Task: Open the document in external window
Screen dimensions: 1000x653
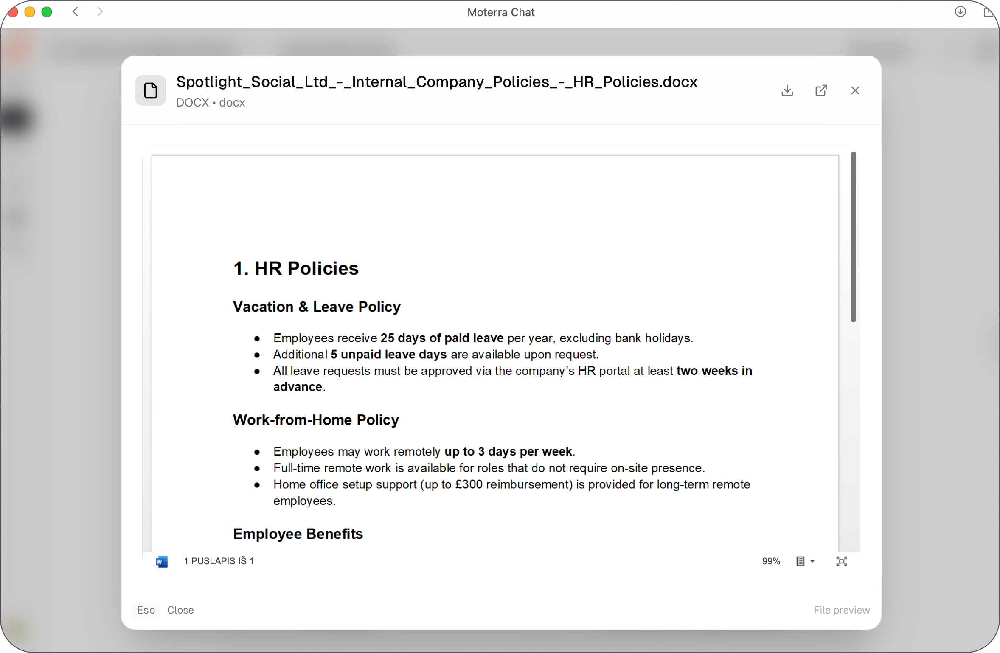Action: click(x=821, y=90)
